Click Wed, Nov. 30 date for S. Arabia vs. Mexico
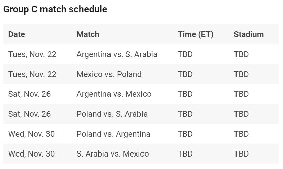The width and height of the screenshot is (283, 169). tap(31, 153)
